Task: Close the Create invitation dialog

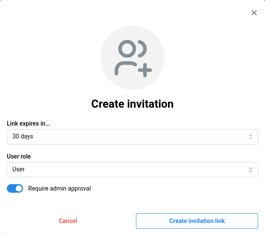Action: click(254, 13)
